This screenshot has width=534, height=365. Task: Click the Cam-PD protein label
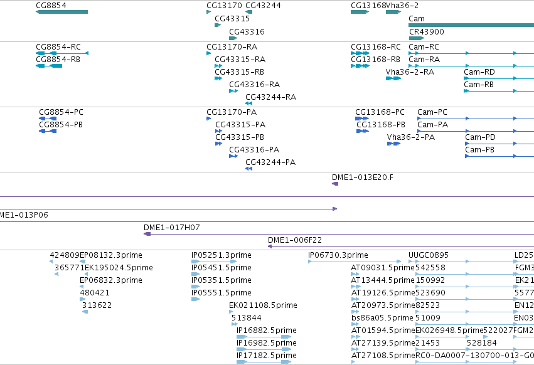[481, 137]
